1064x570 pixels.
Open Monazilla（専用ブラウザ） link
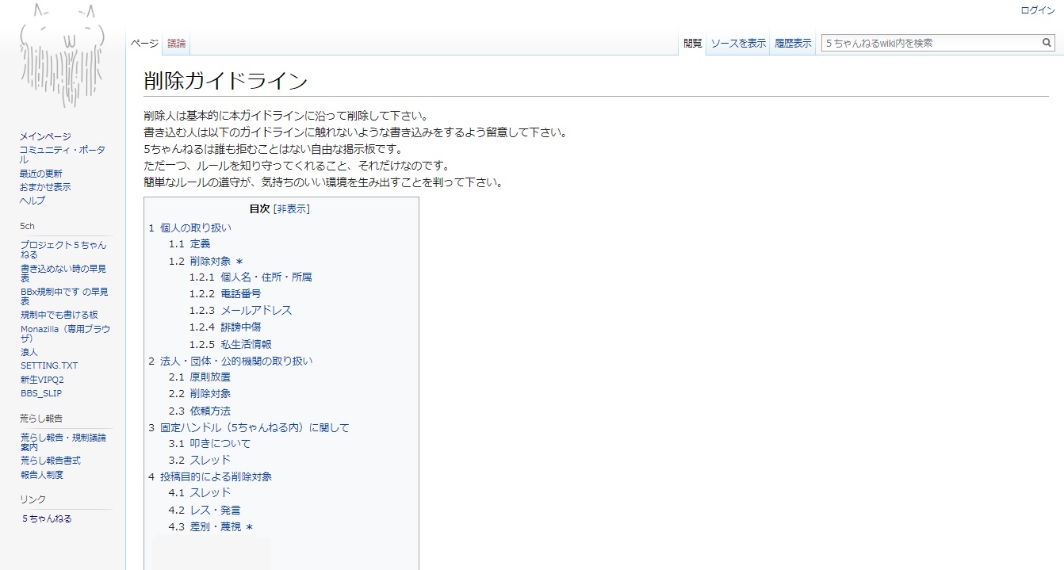pos(65,333)
